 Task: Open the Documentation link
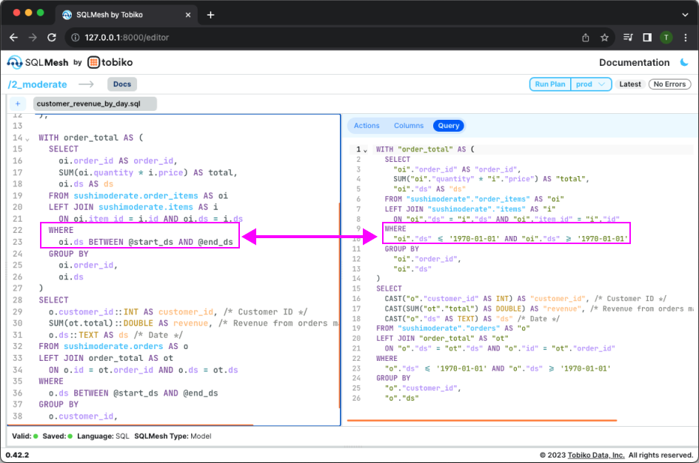[634, 62]
